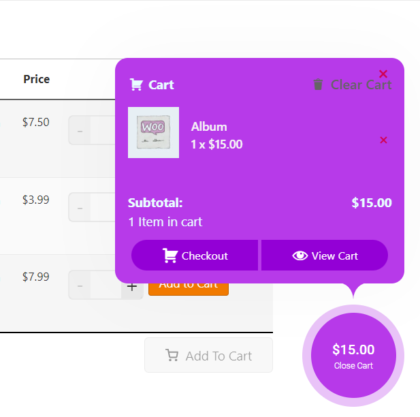The width and height of the screenshot is (420, 417).
Task: Close the cart popup with red X
Action: (x=383, y=74)
